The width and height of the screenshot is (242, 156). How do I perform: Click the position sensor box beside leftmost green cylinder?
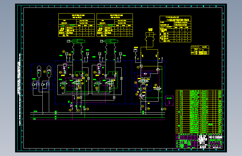68,41
